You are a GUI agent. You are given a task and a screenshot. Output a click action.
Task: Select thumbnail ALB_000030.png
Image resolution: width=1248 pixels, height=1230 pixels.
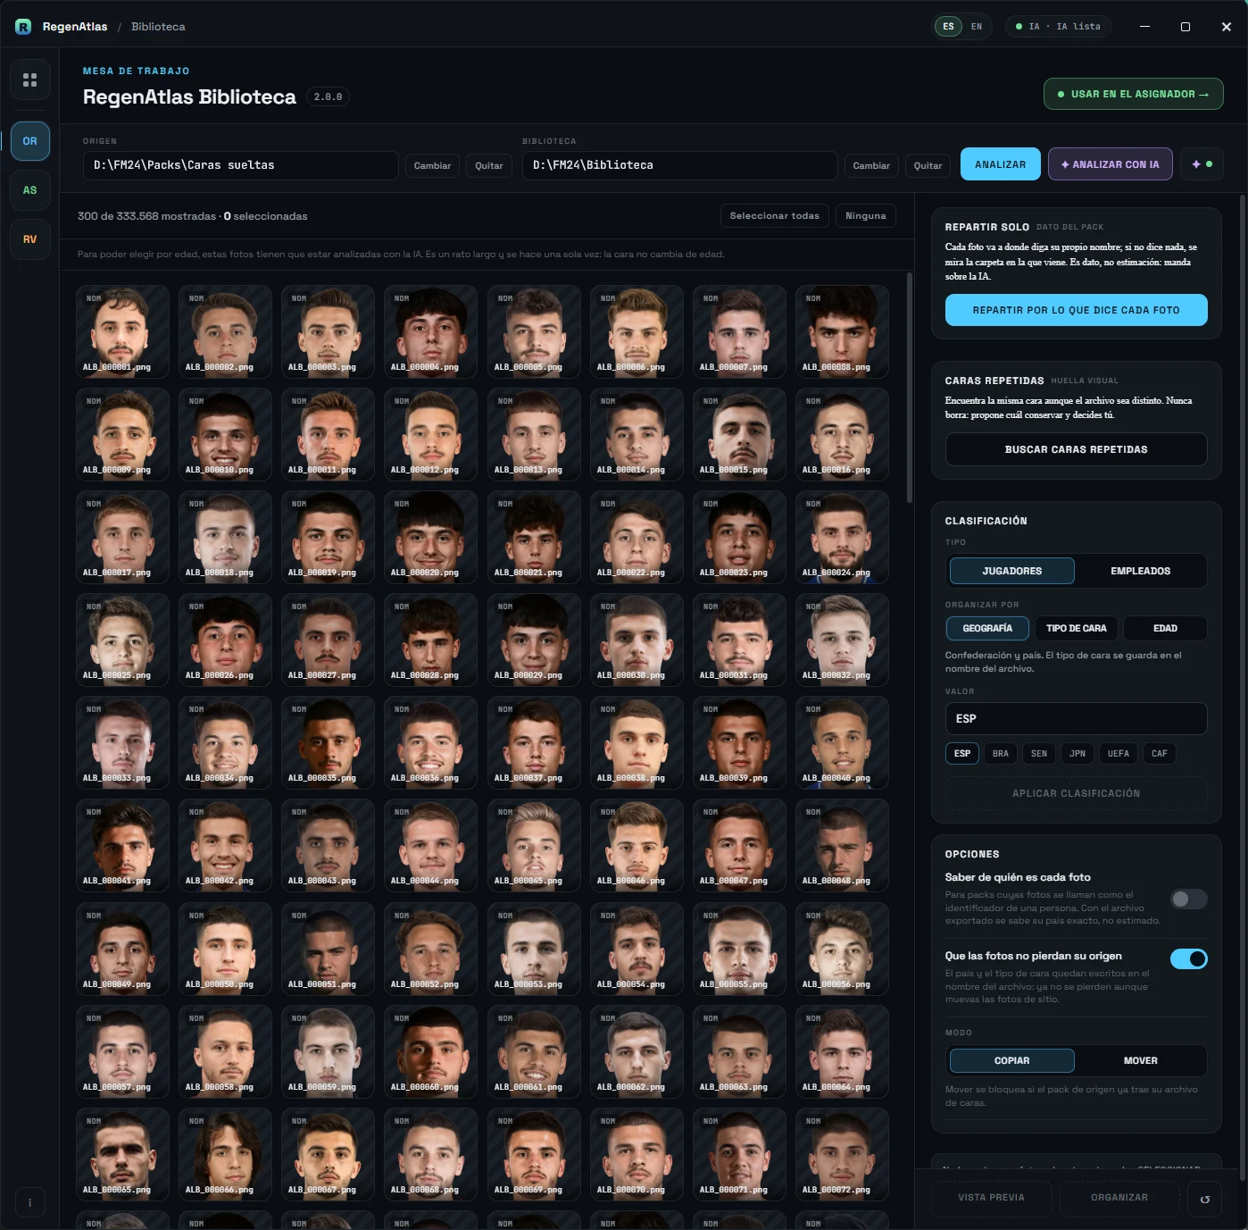636,640
